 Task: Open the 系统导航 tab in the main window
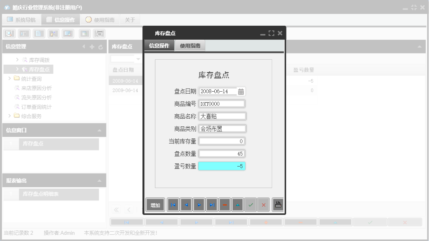point(21,19)
